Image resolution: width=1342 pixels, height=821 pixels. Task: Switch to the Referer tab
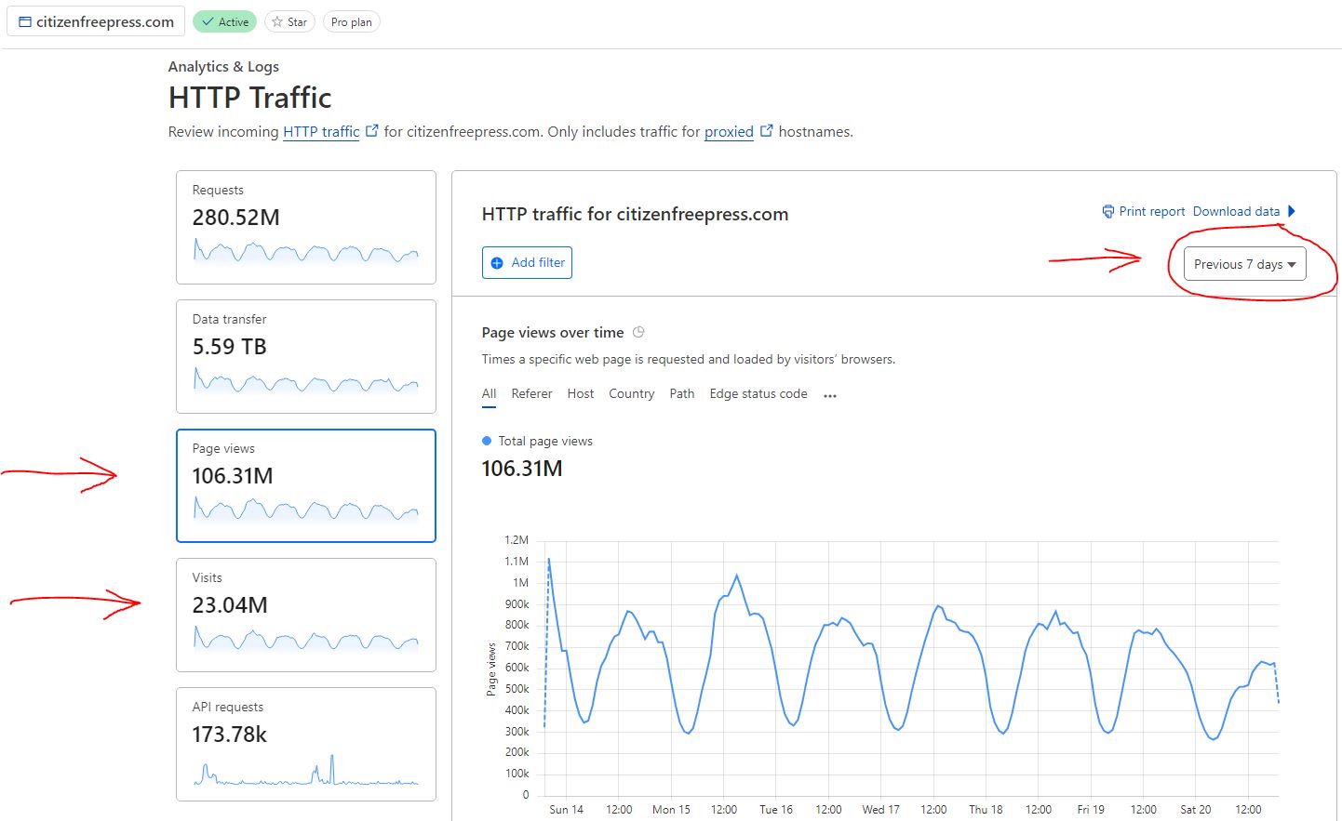tap(531, 394)
